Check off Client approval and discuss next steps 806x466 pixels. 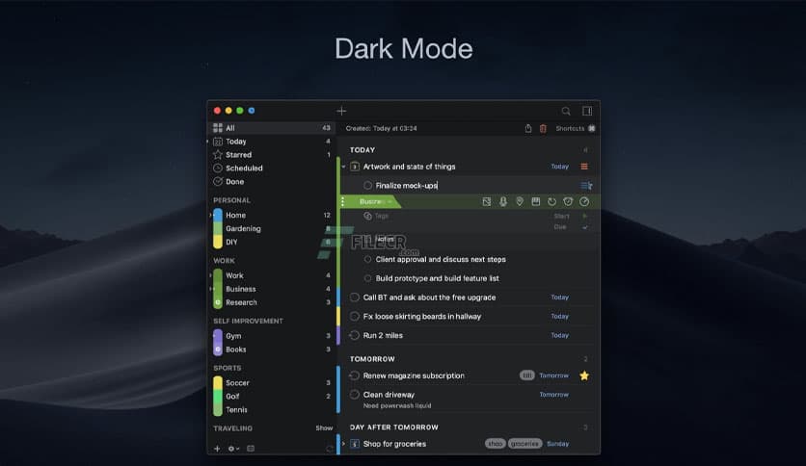click(x=367, y=259)
